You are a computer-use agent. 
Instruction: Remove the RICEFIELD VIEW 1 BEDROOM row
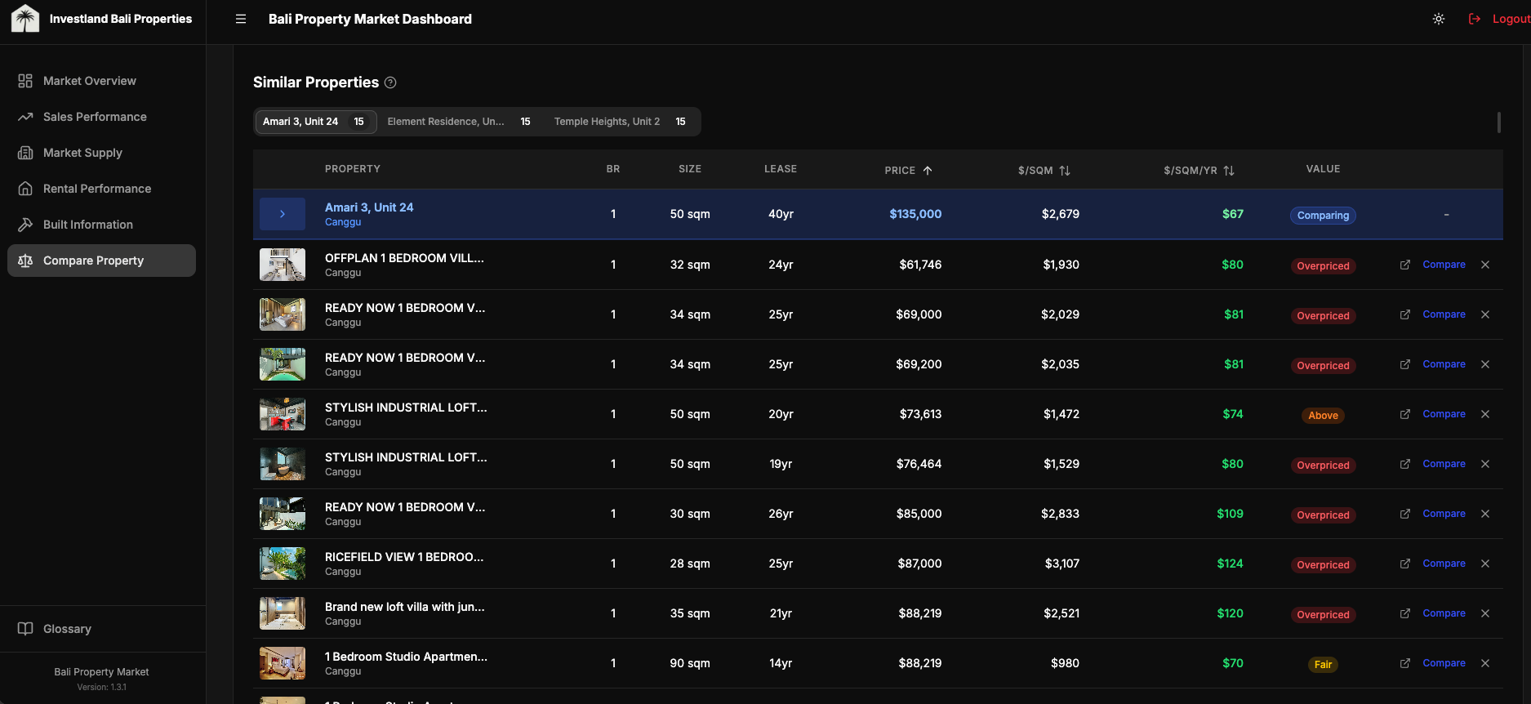pos(1484,564)
